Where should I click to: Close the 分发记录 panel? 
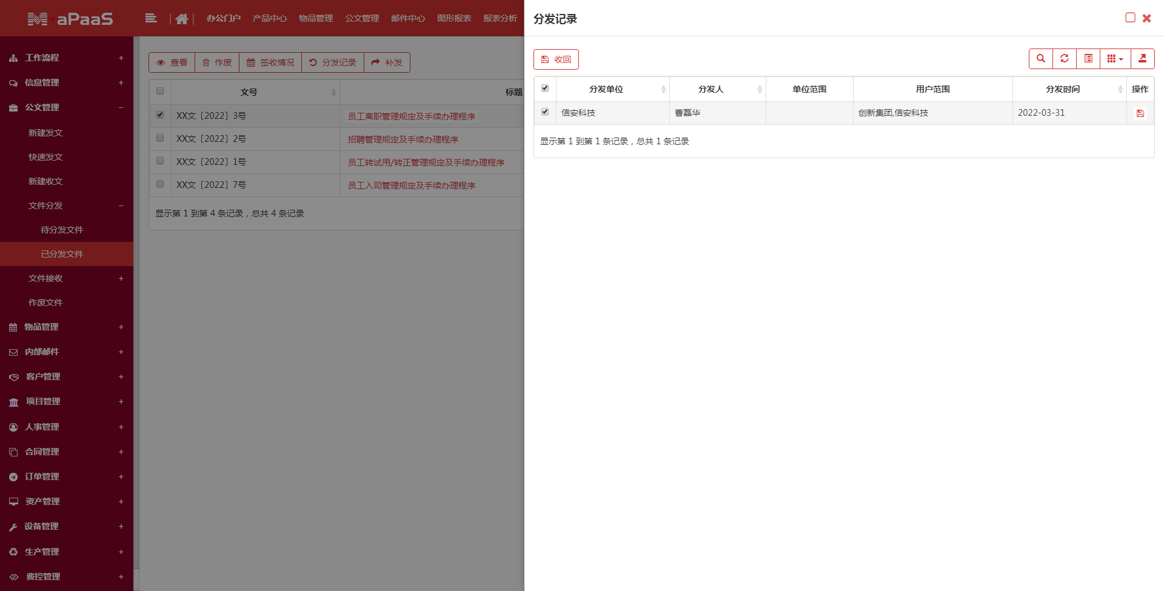[1147, 18]
